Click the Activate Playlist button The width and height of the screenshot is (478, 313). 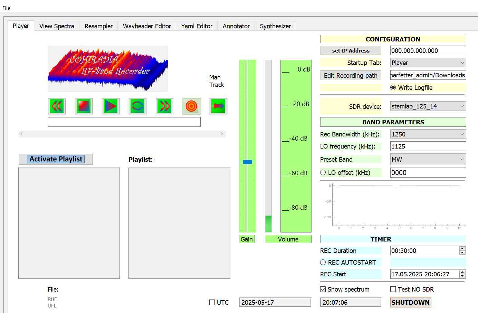(x=56, y=159)
